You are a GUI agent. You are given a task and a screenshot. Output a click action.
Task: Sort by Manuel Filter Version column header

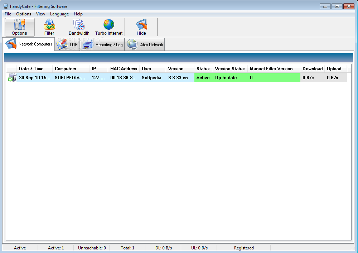pos(274,68)
